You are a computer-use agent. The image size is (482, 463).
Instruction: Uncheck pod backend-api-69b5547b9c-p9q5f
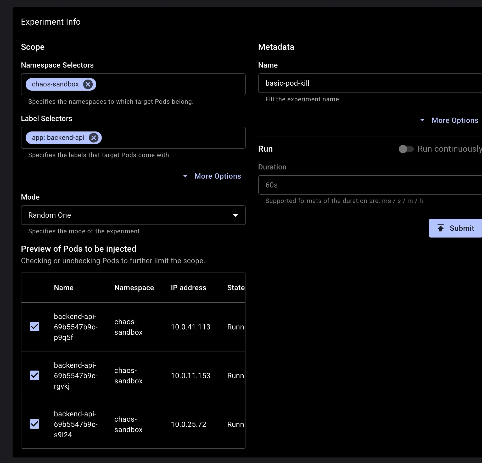(x=35, y=327)
